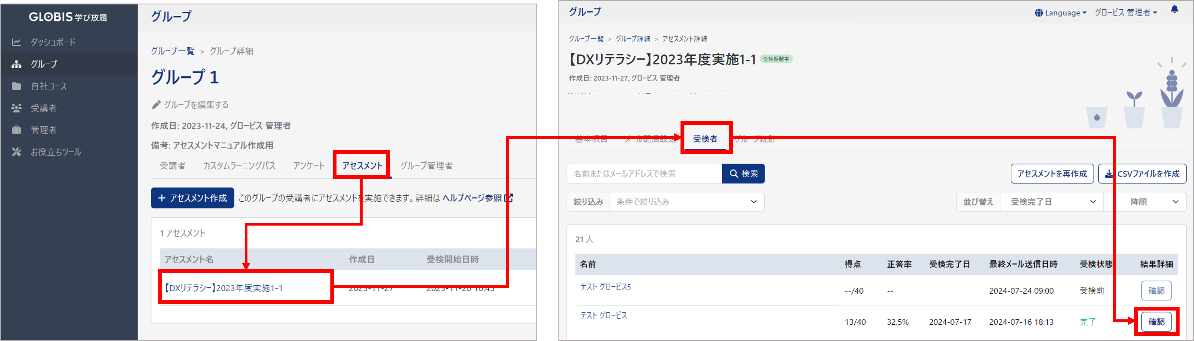
Task: Select the グループ管理者 tab
Action: point(426,166)
